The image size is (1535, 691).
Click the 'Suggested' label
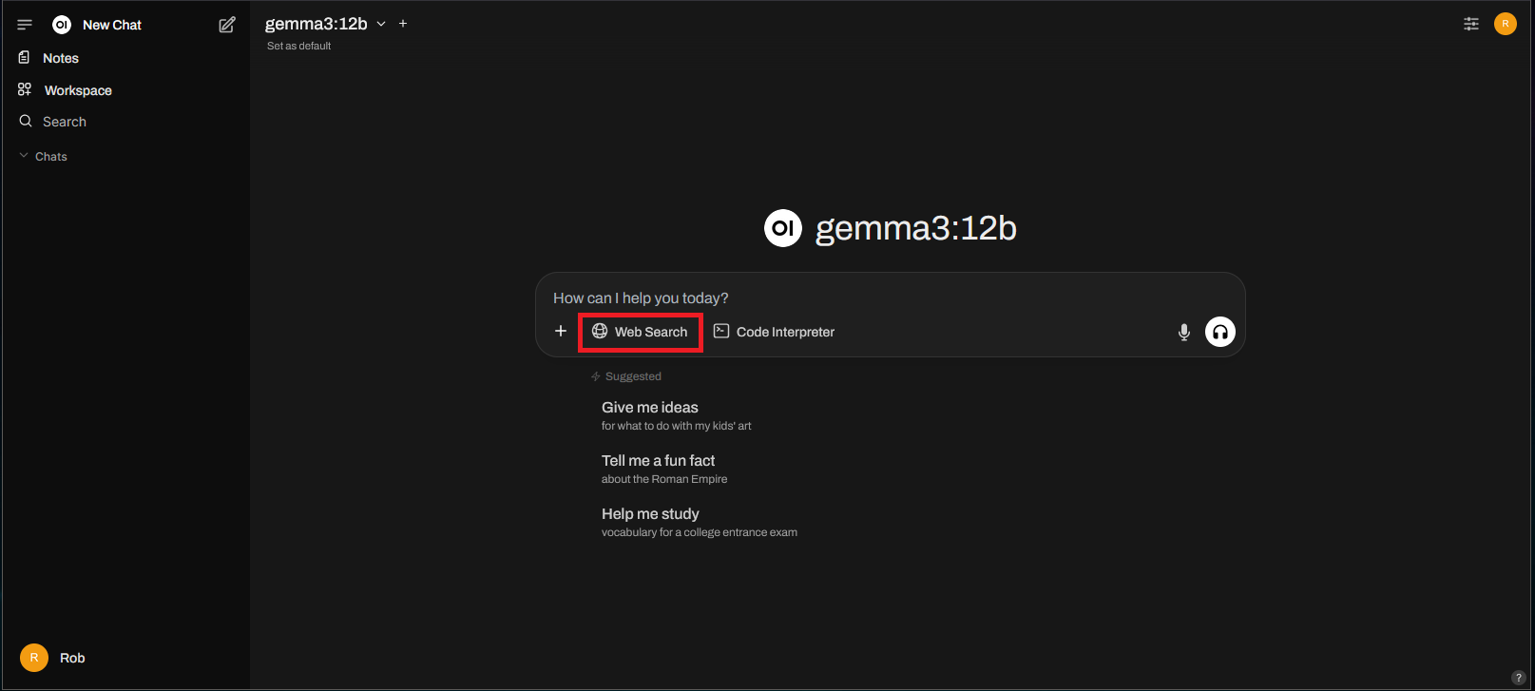click(633, 376)
